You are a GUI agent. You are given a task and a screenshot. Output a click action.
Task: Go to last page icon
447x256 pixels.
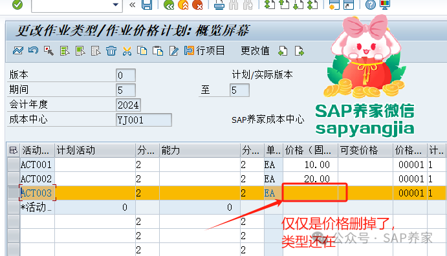312,5
